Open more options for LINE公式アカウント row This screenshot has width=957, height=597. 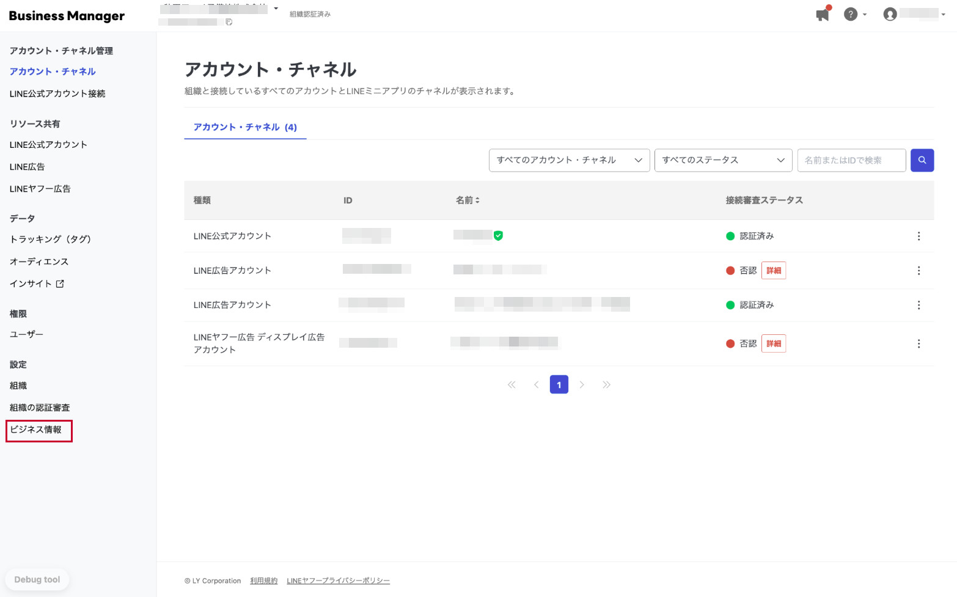tap(919, 236)
